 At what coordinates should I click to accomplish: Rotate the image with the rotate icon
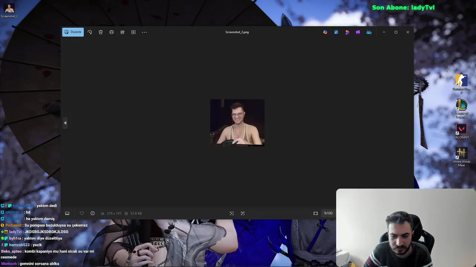[90, 32]
